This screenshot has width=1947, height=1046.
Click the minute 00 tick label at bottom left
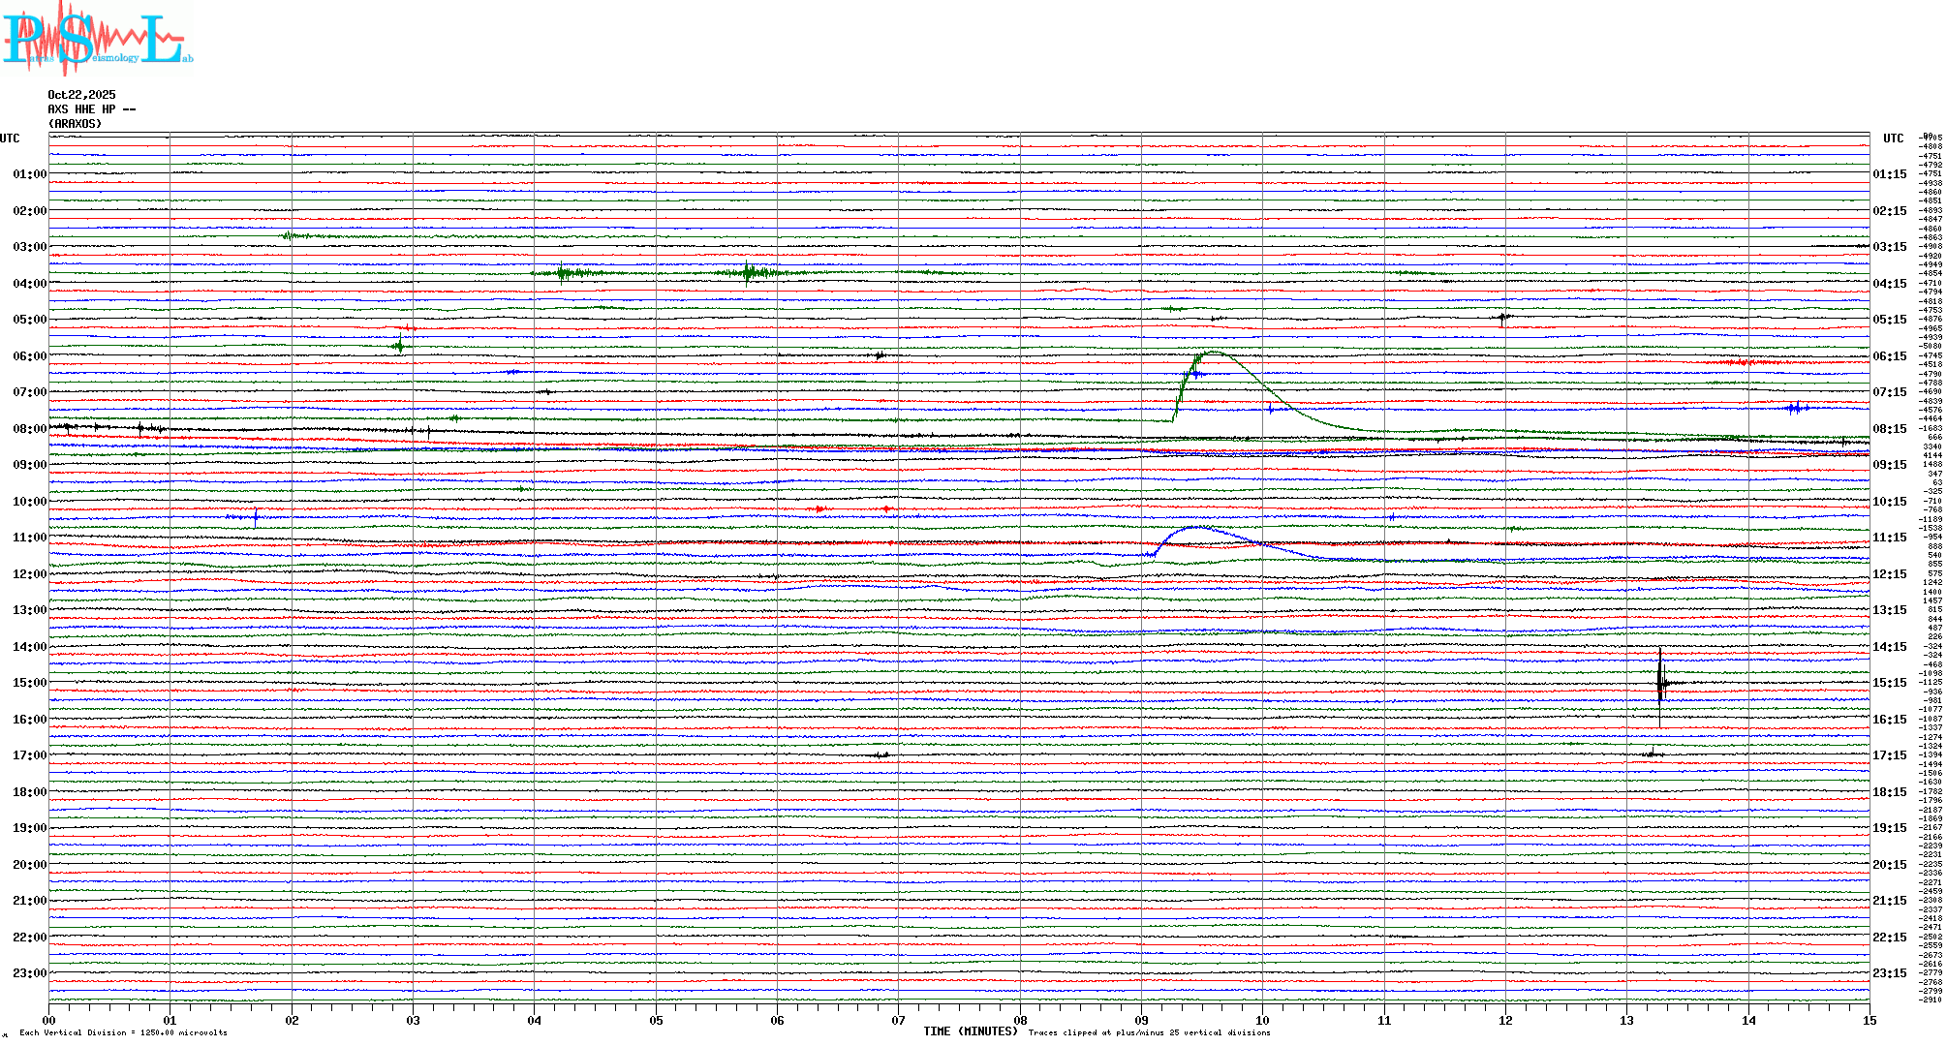coord(49,1020)
